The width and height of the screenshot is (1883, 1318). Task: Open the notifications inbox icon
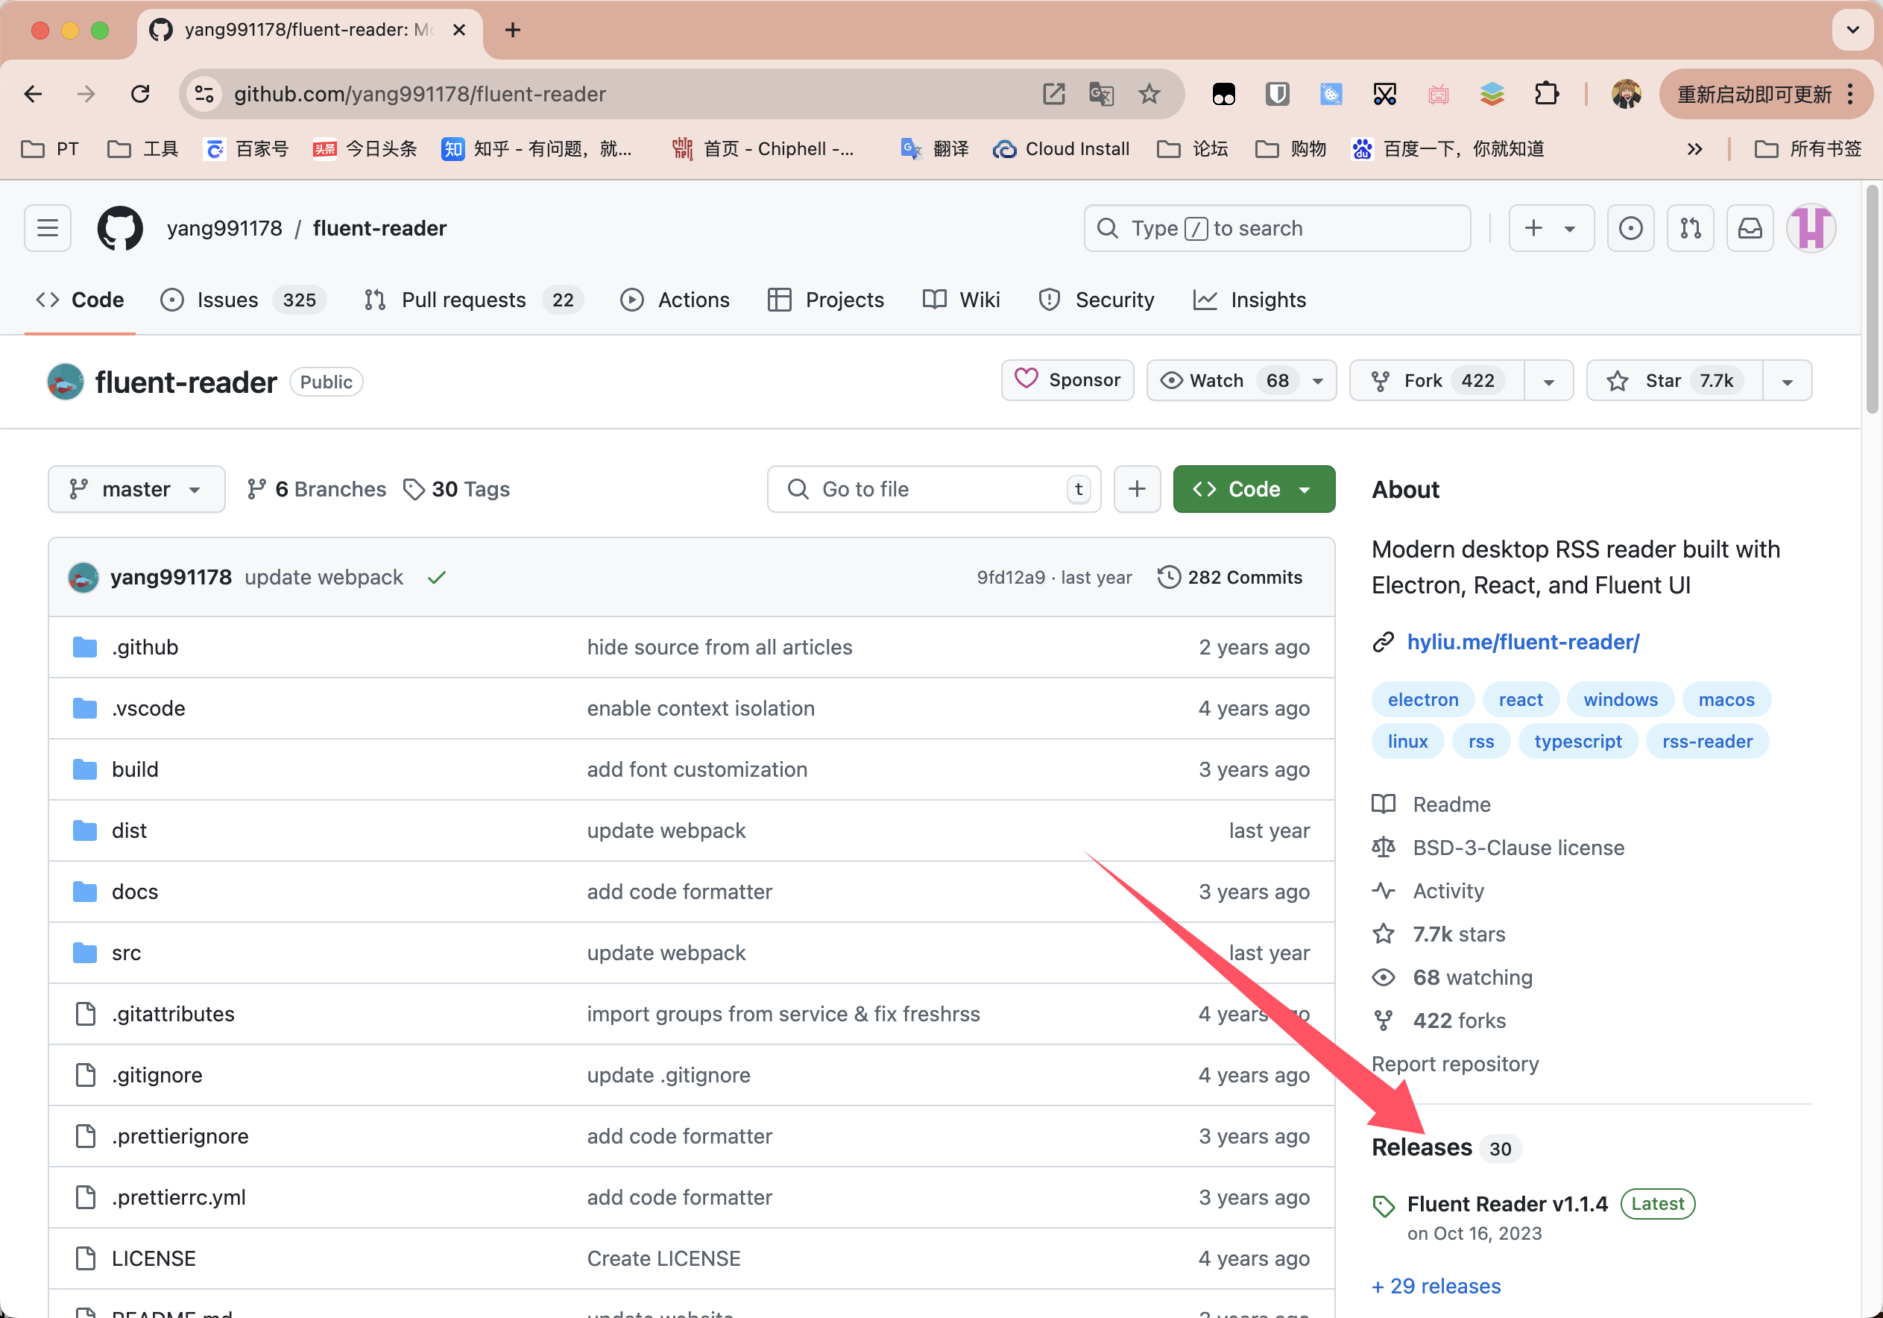pos(1750,228)
